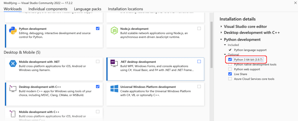Select the Node.js development card title
This screenshot has height=121, width=298.
pos(134,29)
